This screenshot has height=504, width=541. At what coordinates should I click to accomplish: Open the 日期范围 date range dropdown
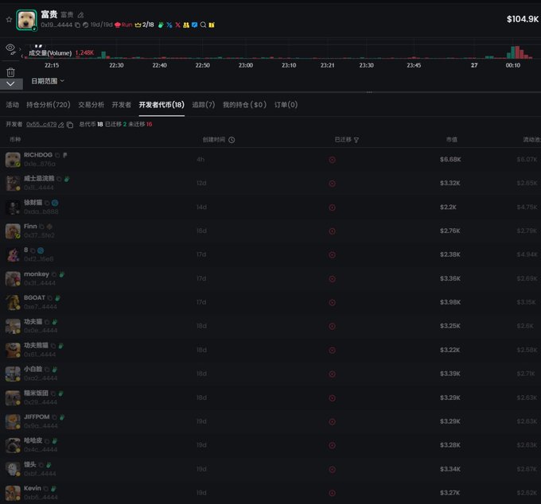point(48,81)
